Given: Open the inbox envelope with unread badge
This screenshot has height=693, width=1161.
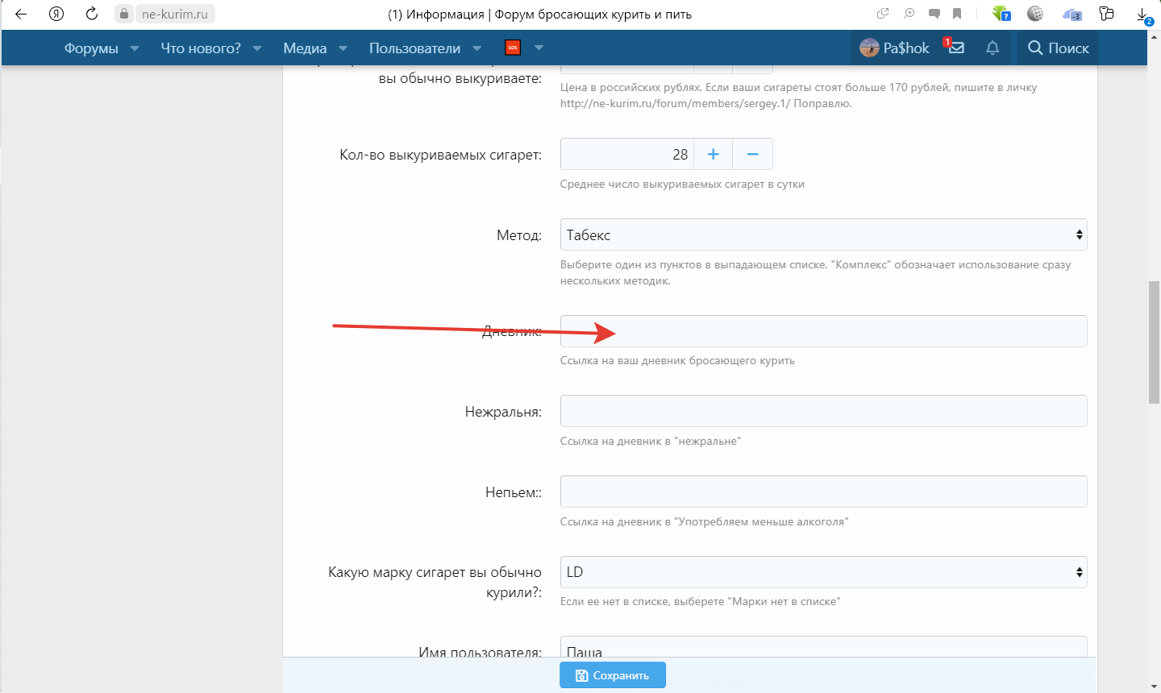Looking at the screenshot, I should pyautogui.click(x=955, y=48).
